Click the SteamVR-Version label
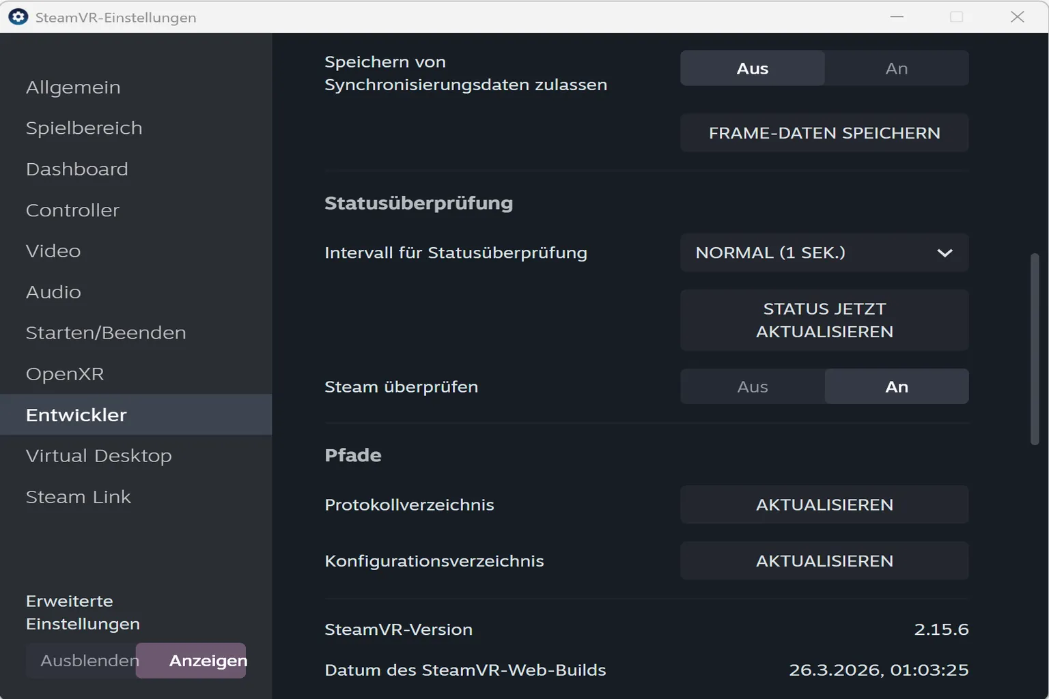Screen dimensions: 1049x699 point(399,629)
